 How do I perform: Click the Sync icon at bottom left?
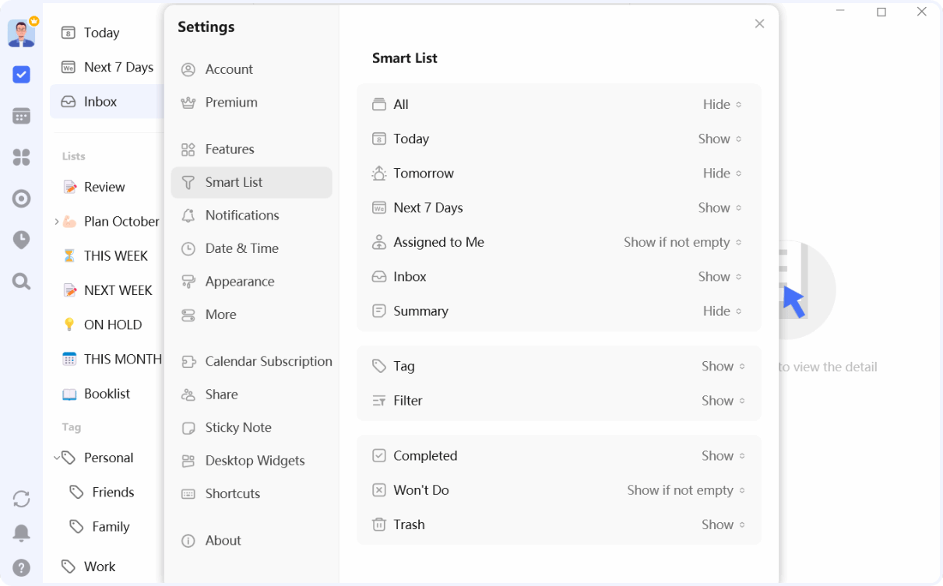pyautogui.click(x=21, y=499)
